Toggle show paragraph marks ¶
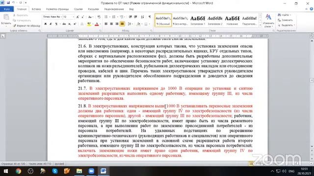The image size is (314, 176). (x=150, y=17)
